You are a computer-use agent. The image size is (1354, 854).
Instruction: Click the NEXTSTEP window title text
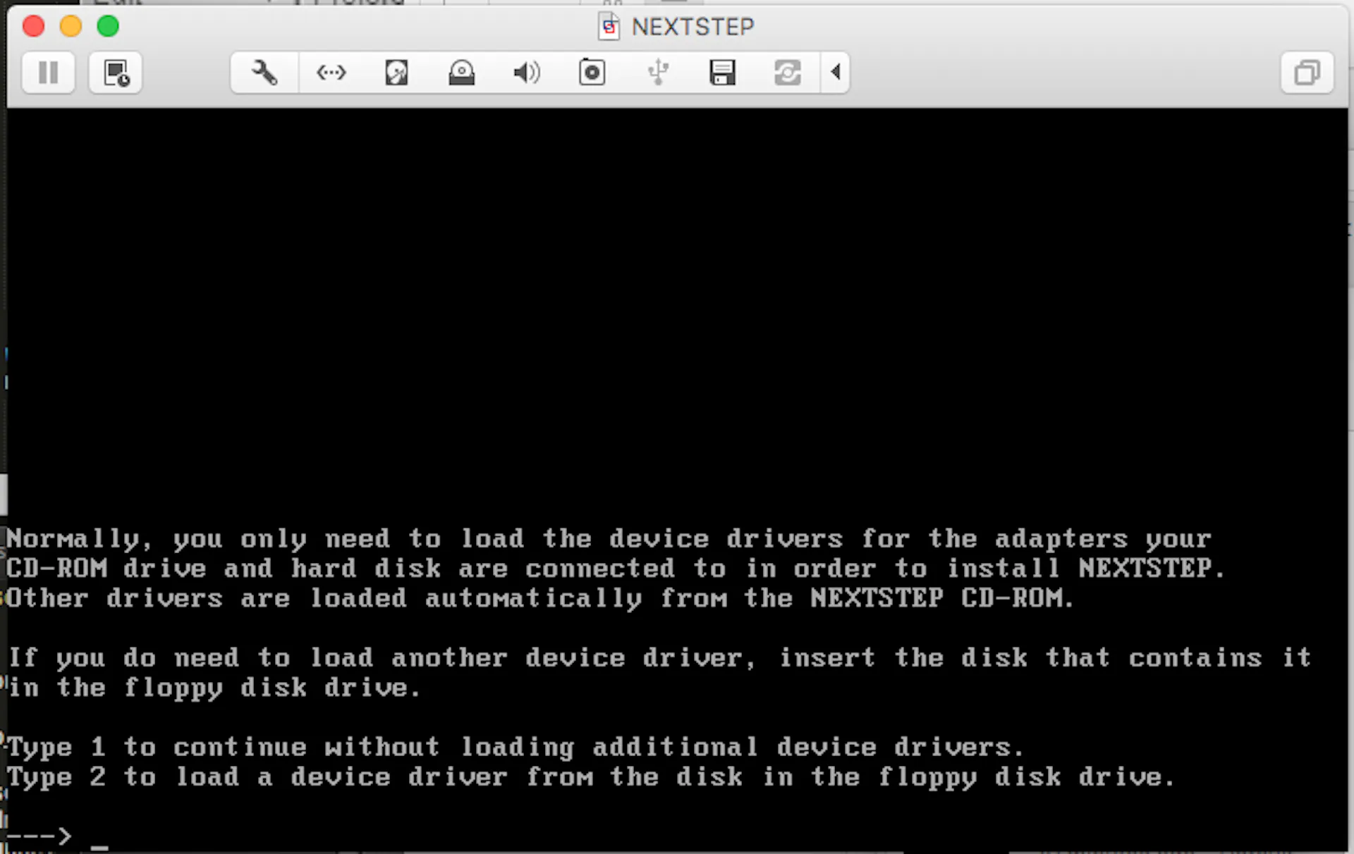(693, 27)
